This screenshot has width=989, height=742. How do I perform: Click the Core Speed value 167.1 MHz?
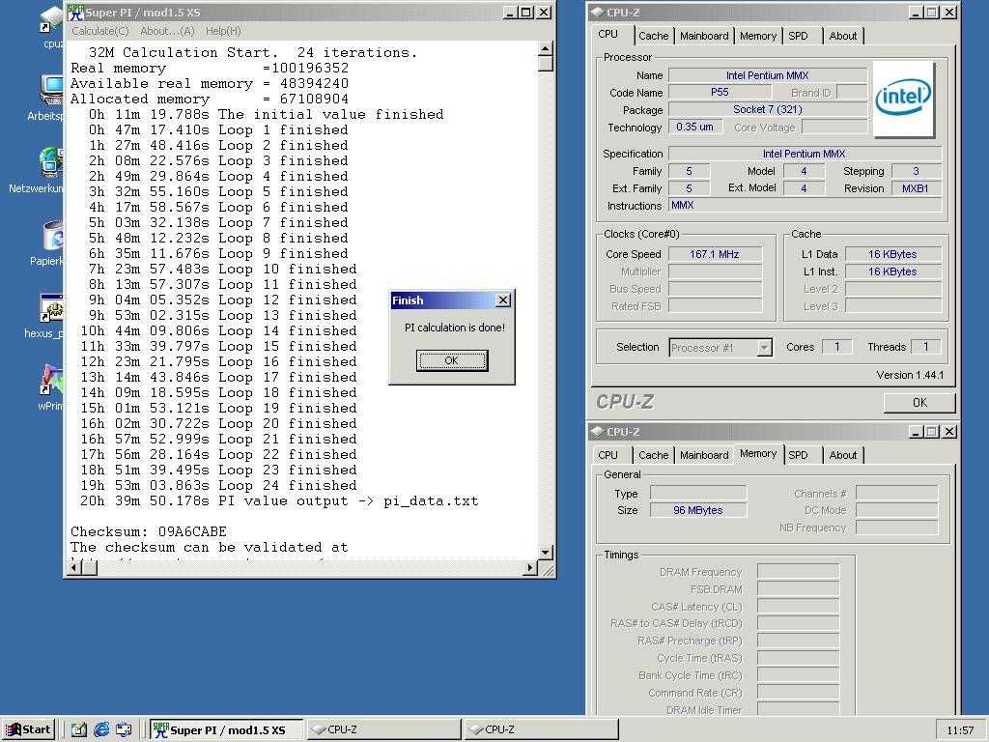[715, 254]
